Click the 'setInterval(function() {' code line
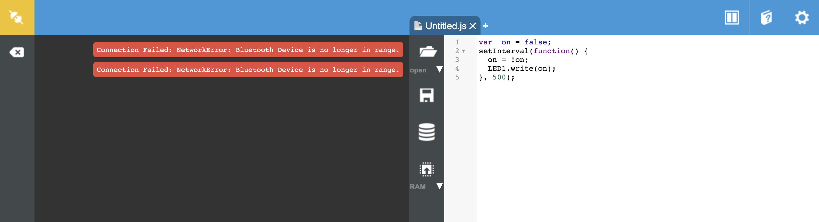The image size is (819, 222). coord(533,51)
